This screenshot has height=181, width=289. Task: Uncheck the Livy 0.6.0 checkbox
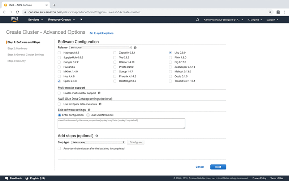click(170, 52)
